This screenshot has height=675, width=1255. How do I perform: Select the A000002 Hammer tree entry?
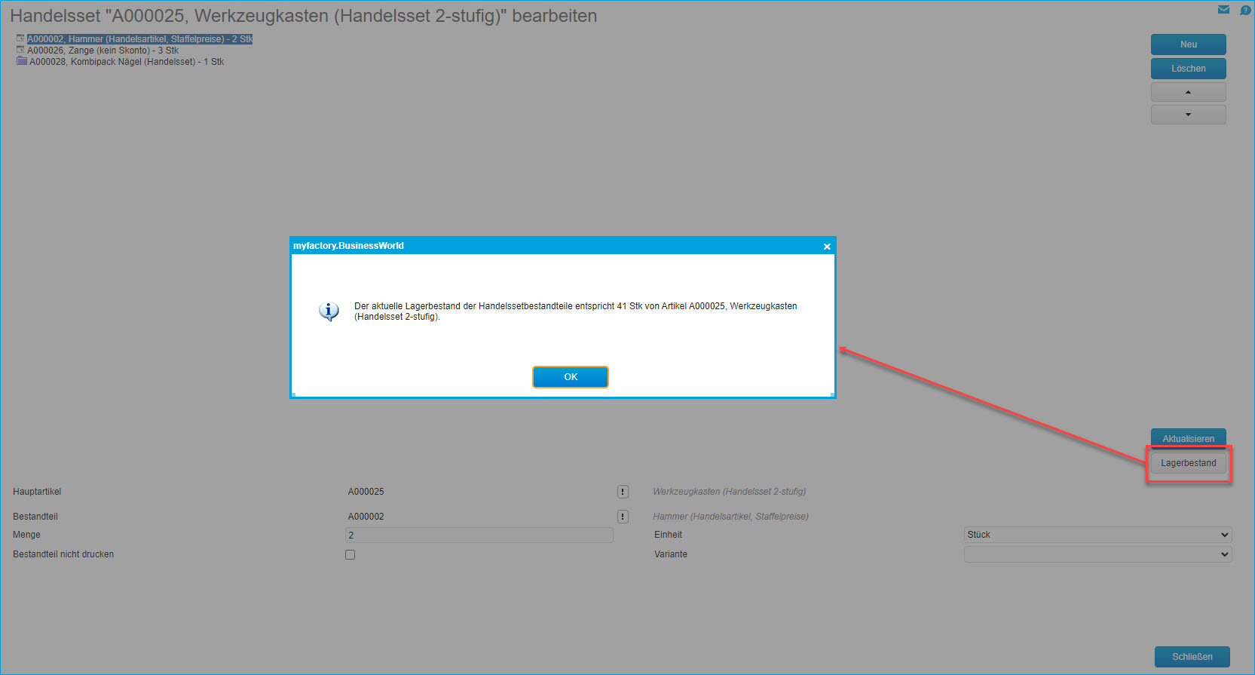pos(140,39)
